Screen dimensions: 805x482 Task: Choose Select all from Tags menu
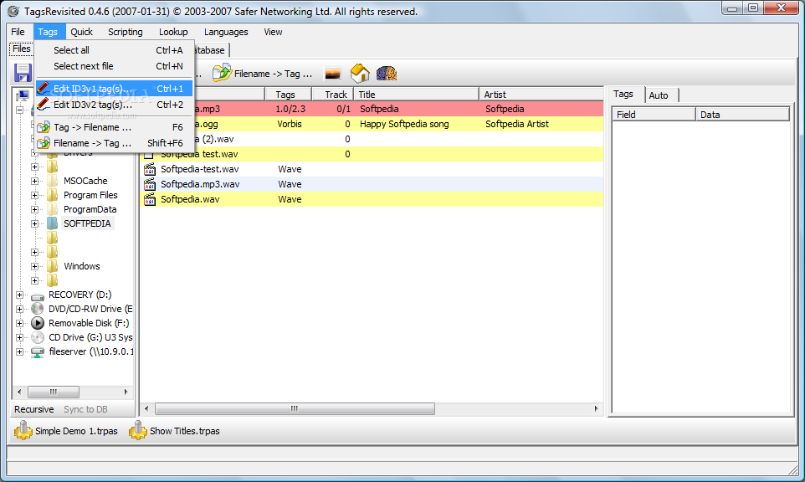coord(114,50)
